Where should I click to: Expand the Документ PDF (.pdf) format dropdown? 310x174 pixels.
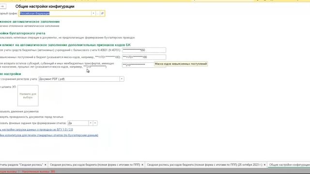[x=122, y=79]
